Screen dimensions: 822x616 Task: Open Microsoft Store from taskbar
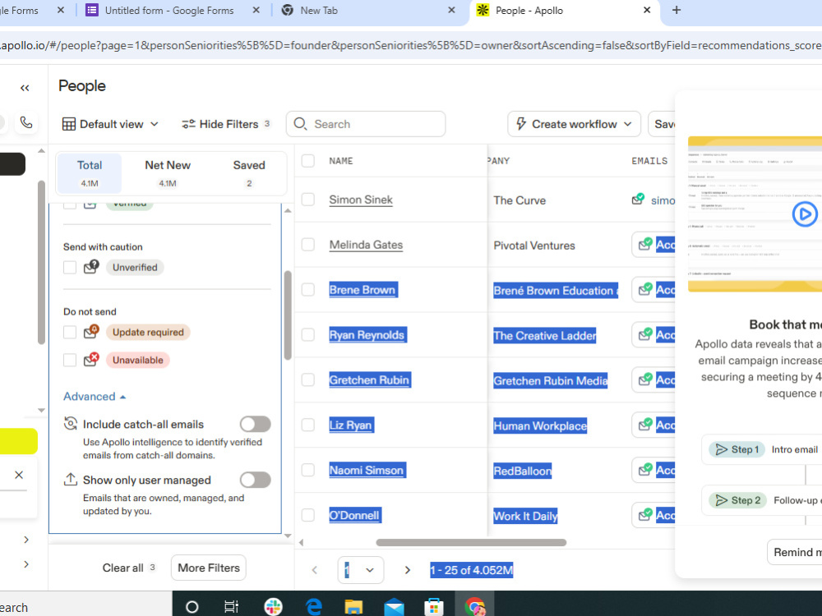[433, 607]
